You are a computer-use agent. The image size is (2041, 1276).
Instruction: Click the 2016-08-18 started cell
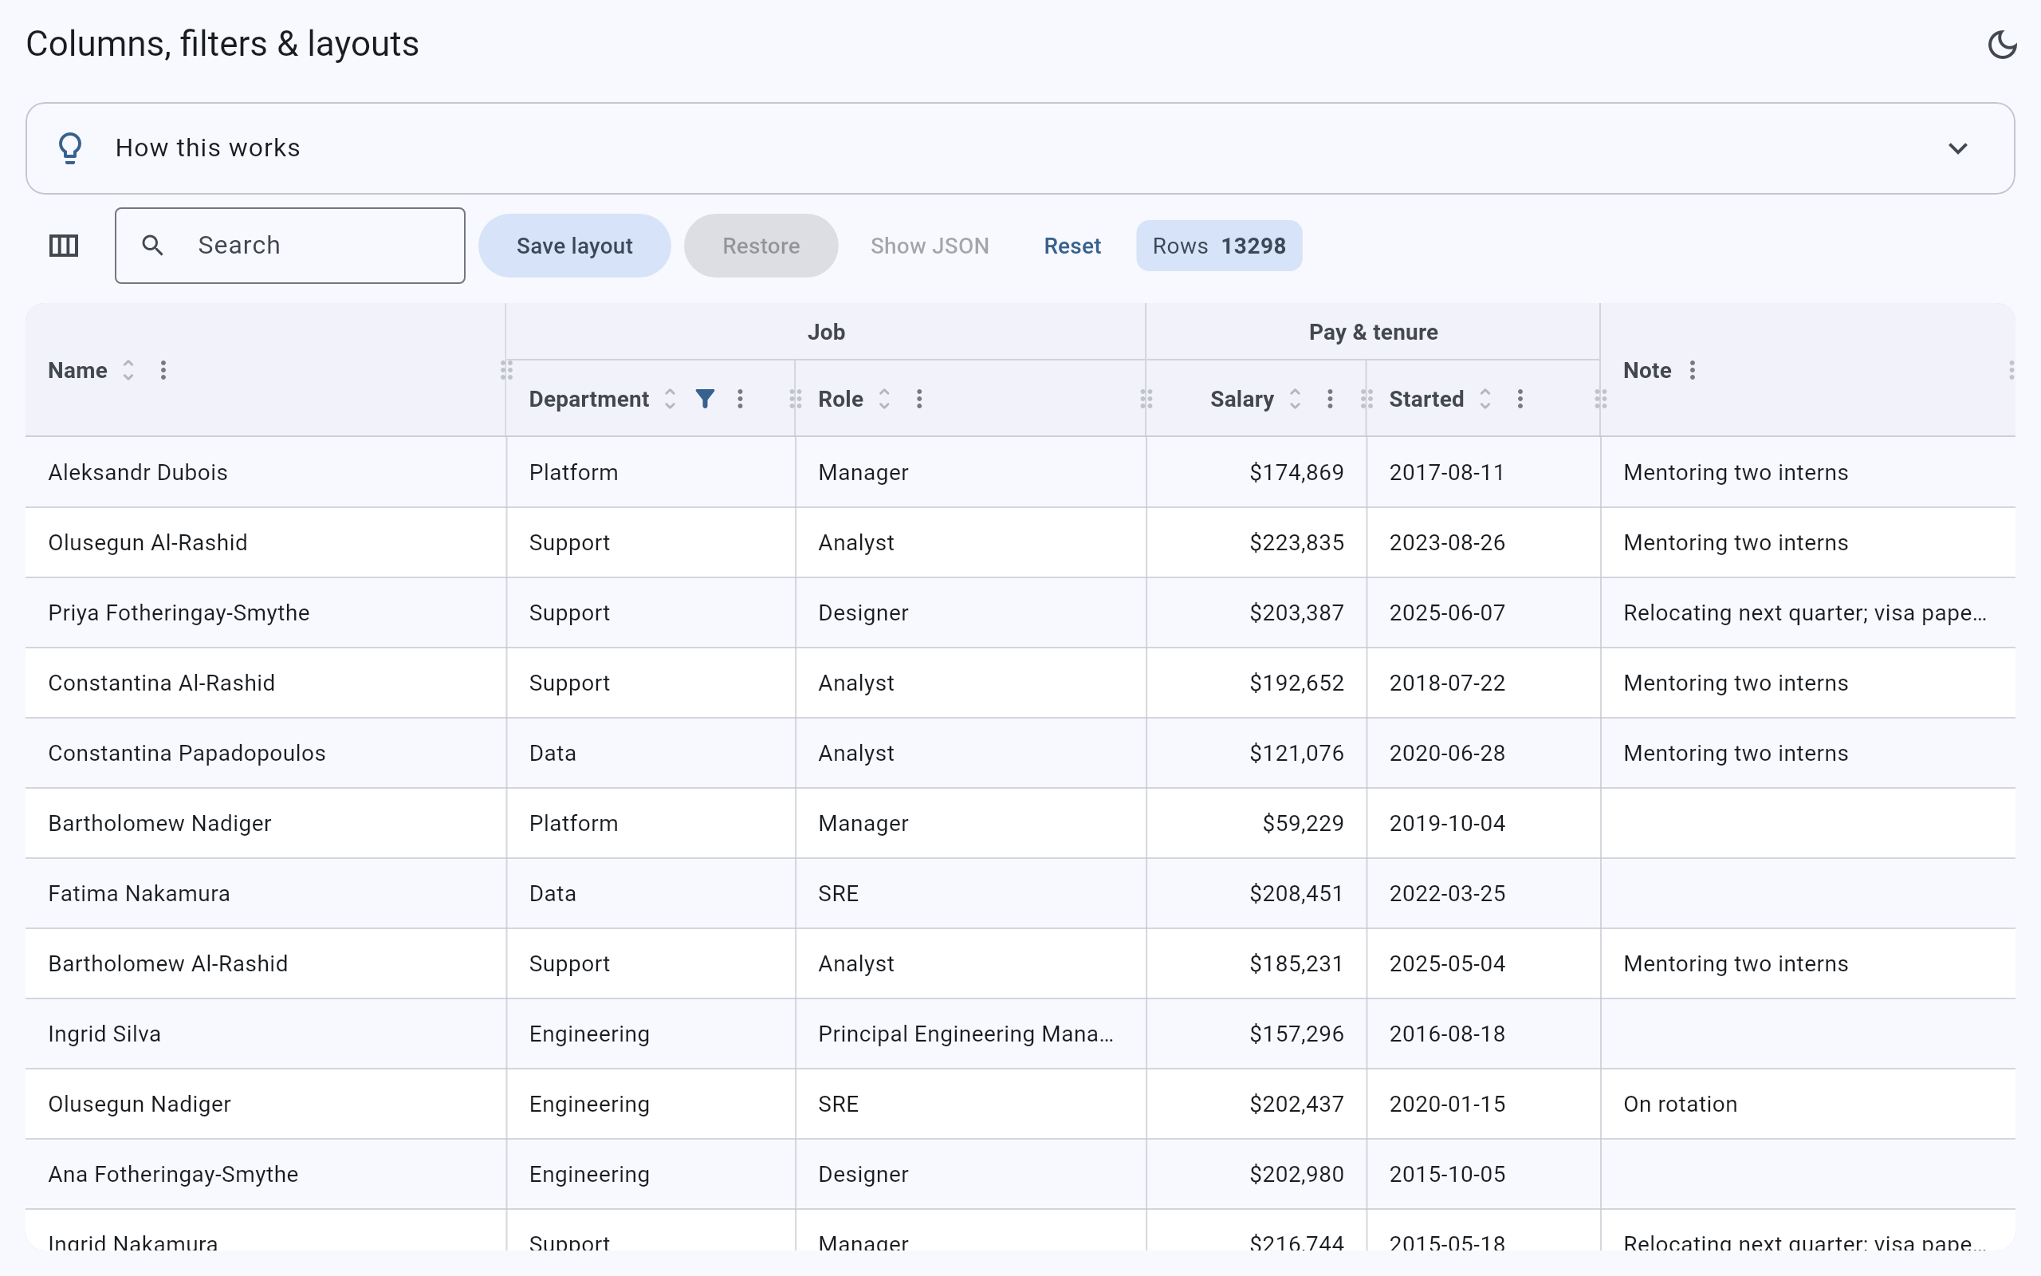[x=1484, y=1034]
